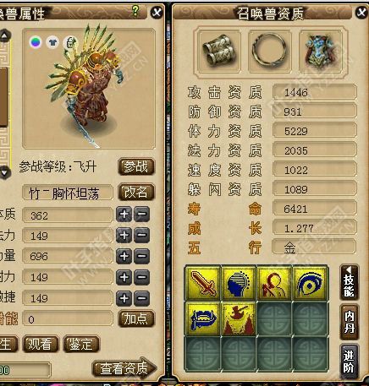Select the blue head skill icon
Screen dimensions: 369x386
point(239,284)
